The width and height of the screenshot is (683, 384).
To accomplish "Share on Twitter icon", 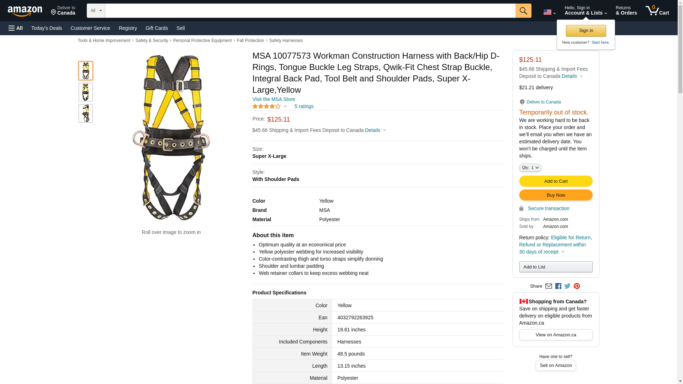I will [567, 286].
